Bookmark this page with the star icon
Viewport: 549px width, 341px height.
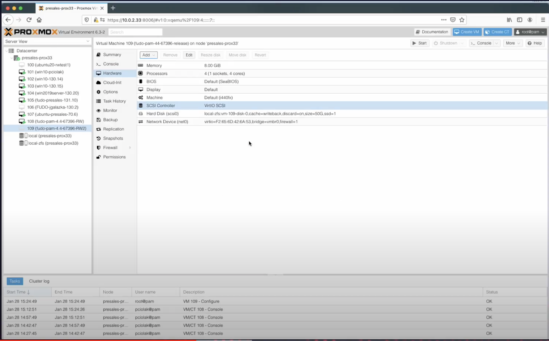coord(462,20)
